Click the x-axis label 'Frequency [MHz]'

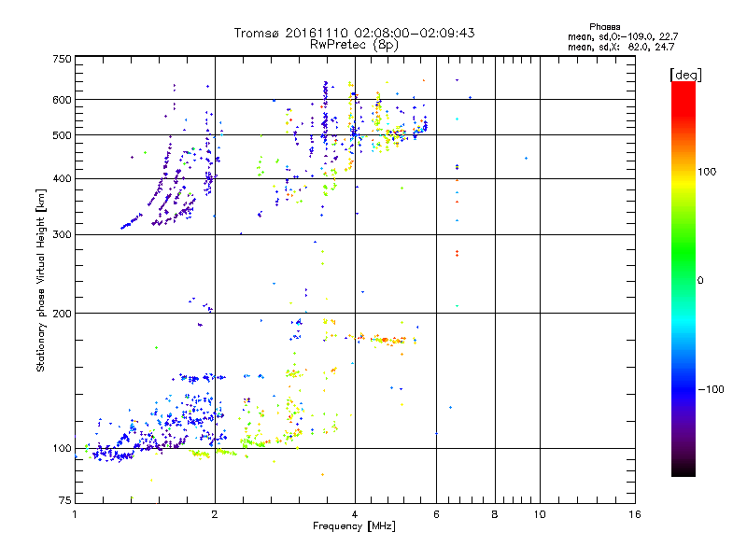[x=354, y=526]
